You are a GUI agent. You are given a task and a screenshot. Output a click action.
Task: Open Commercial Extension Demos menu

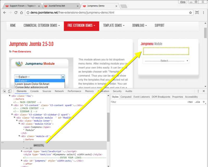(42, 25)
